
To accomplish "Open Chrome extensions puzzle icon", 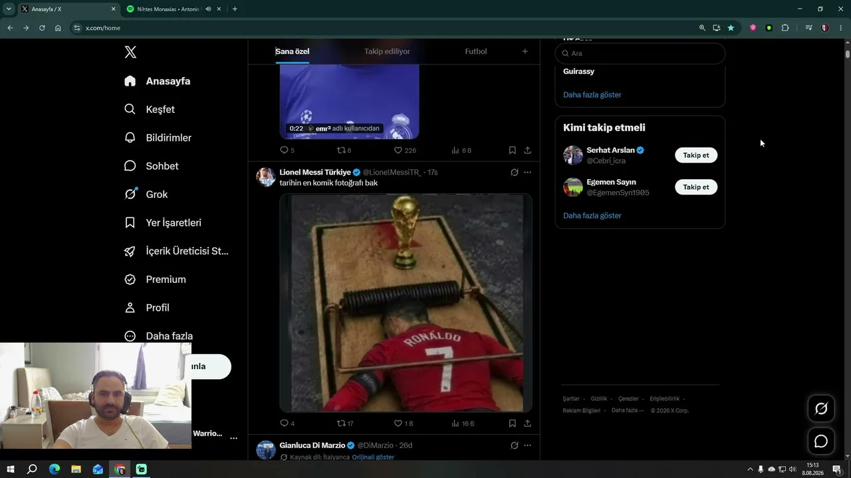I will click(785, 28).
